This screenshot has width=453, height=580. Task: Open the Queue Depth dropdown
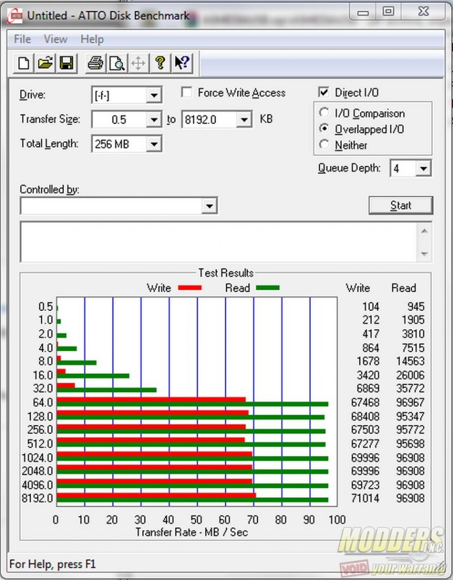click(x=423, y=169)
